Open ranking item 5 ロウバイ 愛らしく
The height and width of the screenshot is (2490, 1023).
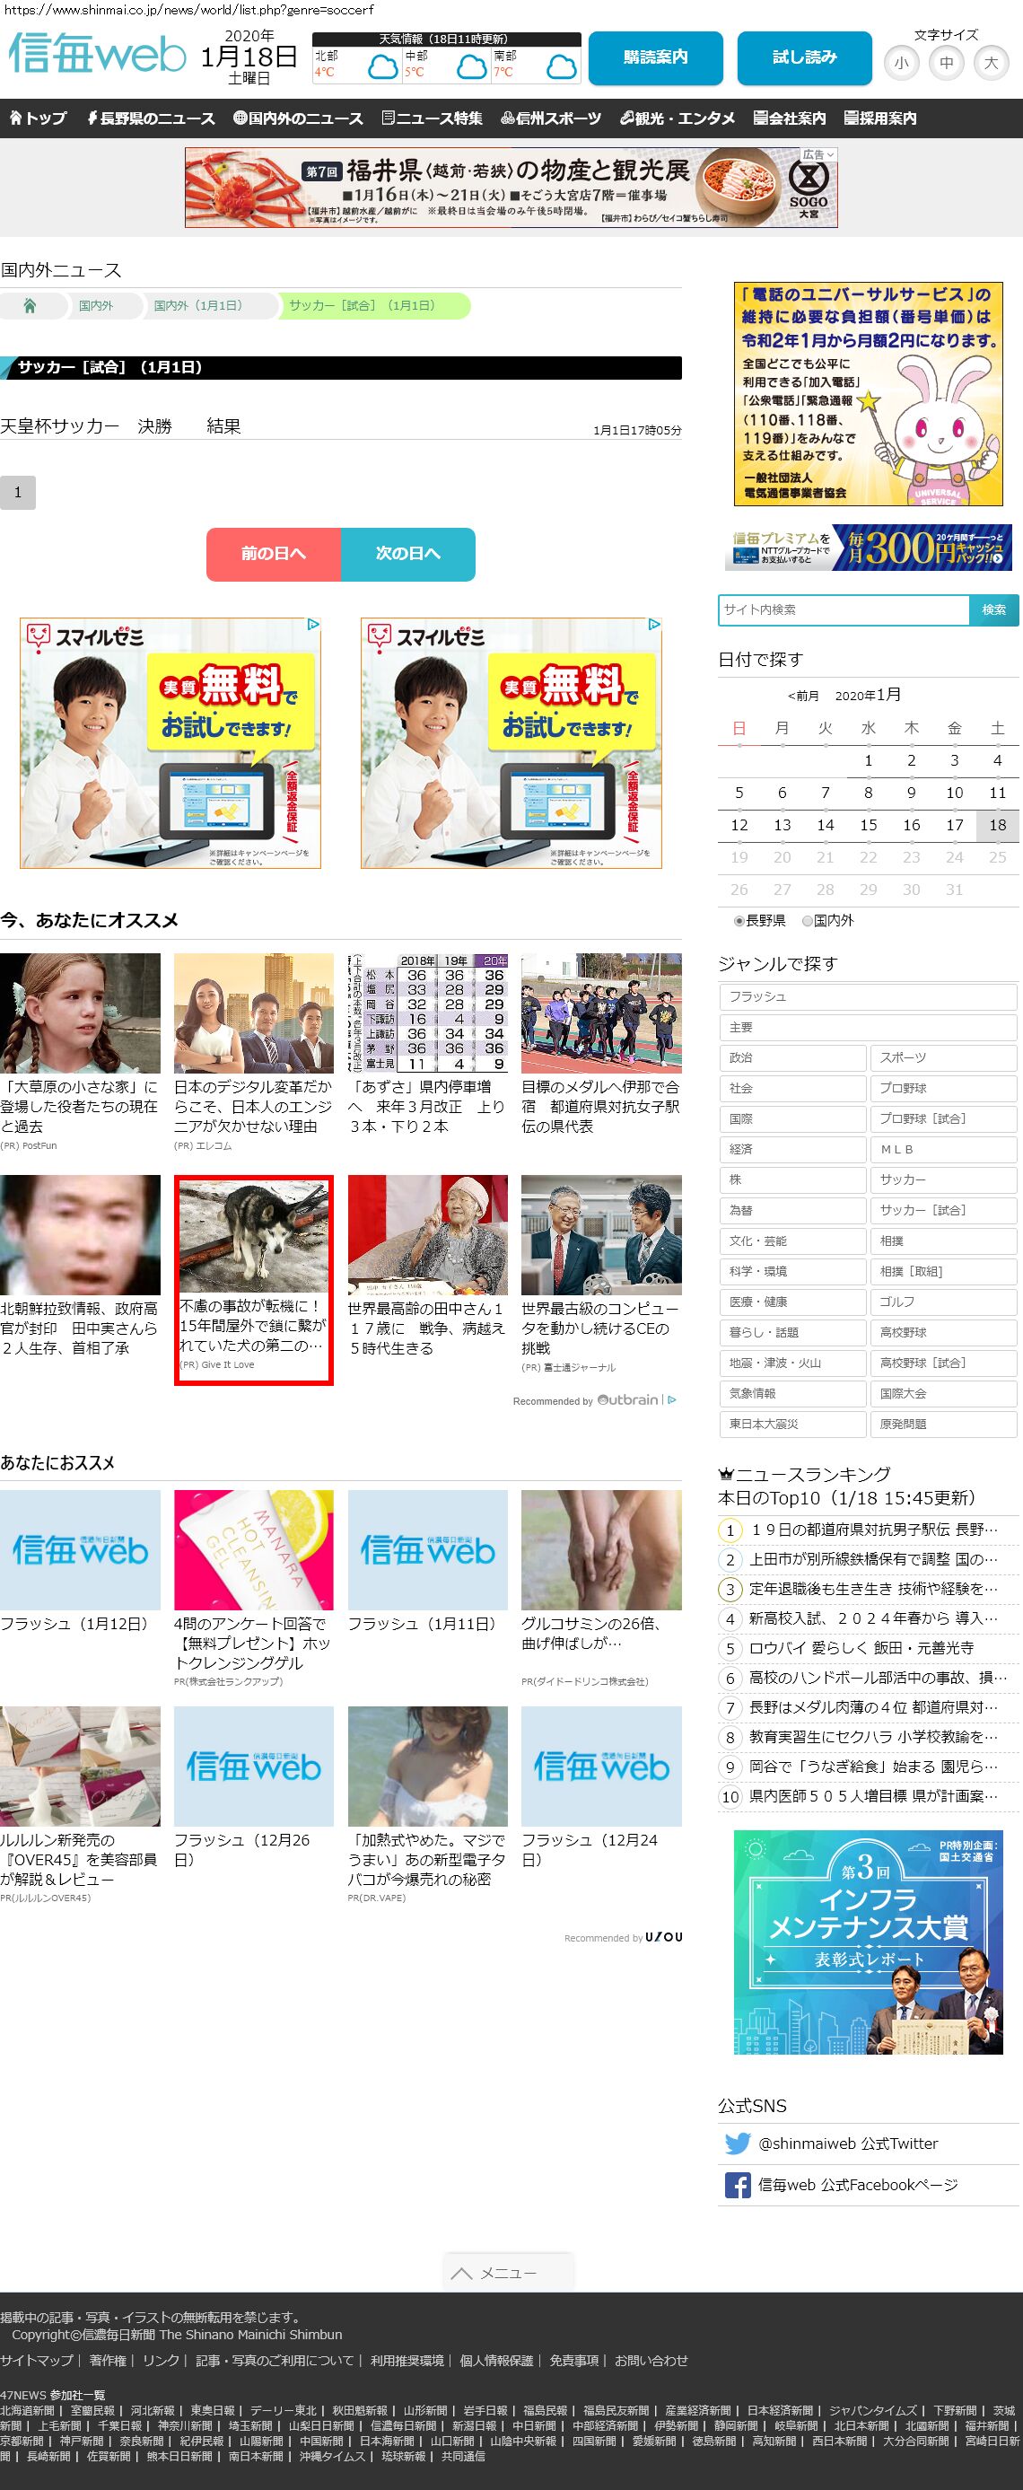click(x=861, y=1648)
